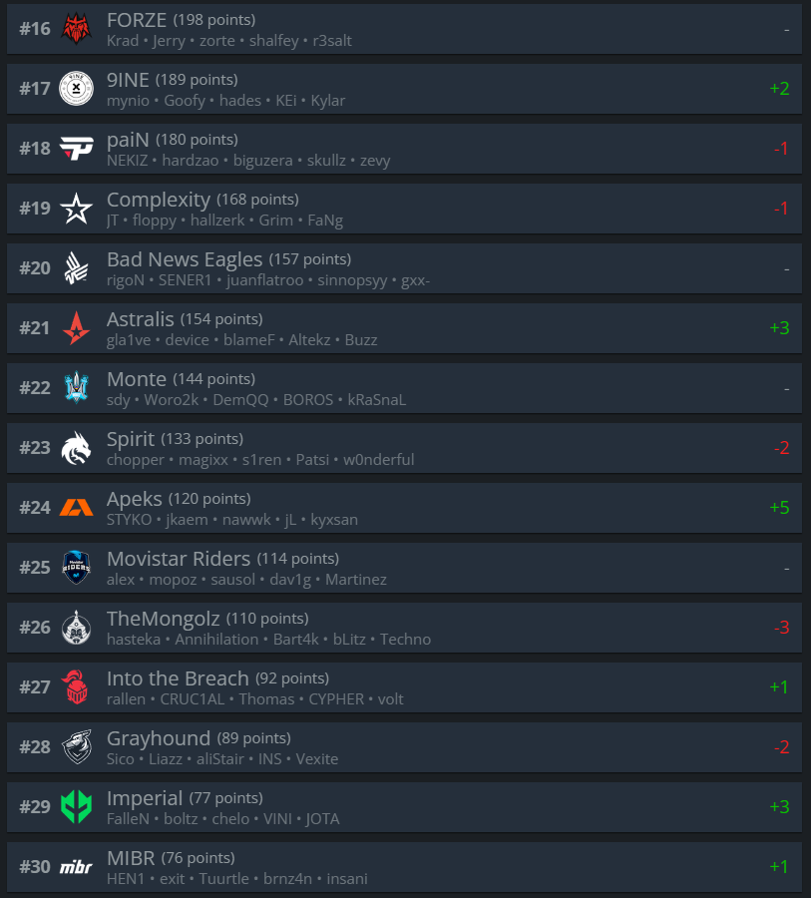Click the MIBR logo icon

pos(76,867)
